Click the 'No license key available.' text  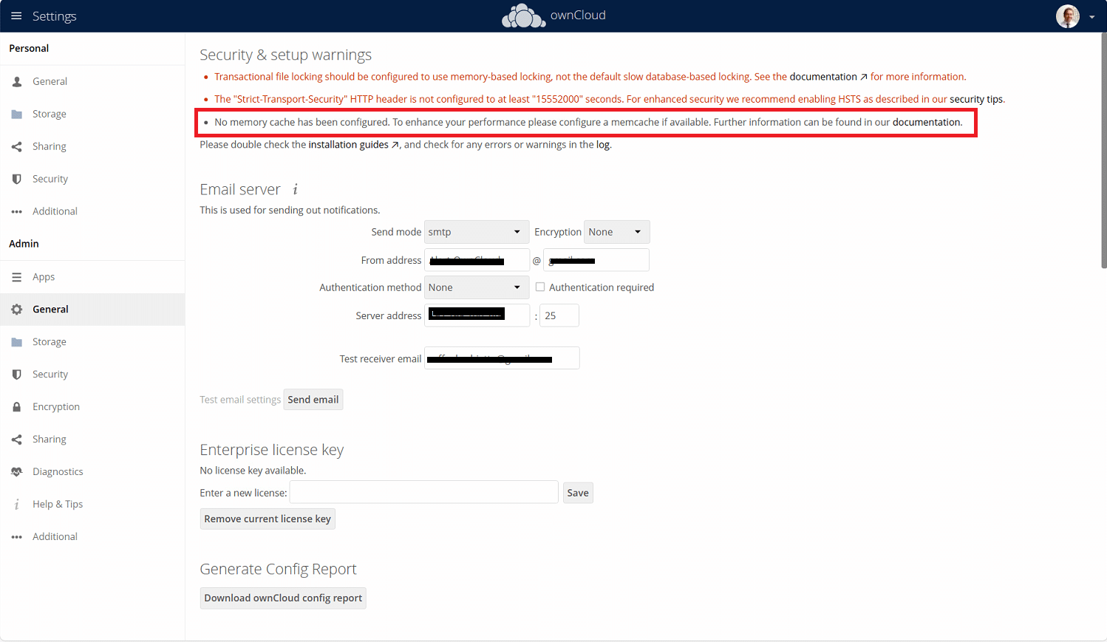[x=253, y=471]
